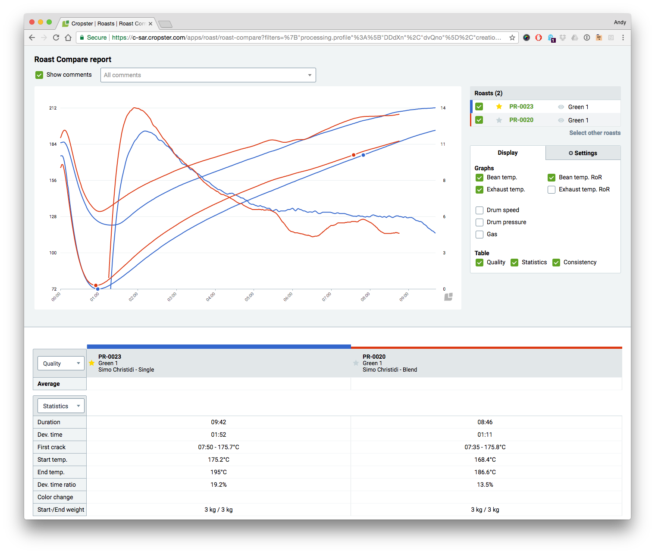Click the orange face extension icon
The width and height of the screenshot is (655, 554).
(599, 38)
